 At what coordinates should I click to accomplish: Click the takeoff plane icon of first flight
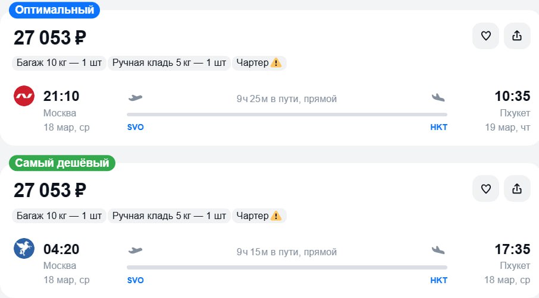[x=136, y=97]
